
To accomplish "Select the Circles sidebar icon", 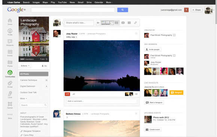I will pyautogui.click(x=10, y=84).
